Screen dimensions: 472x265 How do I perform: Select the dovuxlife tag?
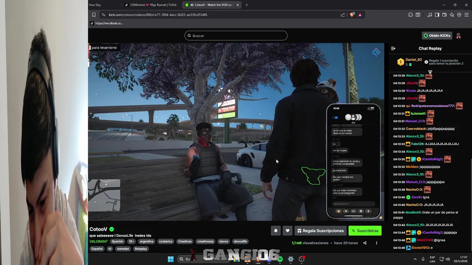tap(240, 241)
